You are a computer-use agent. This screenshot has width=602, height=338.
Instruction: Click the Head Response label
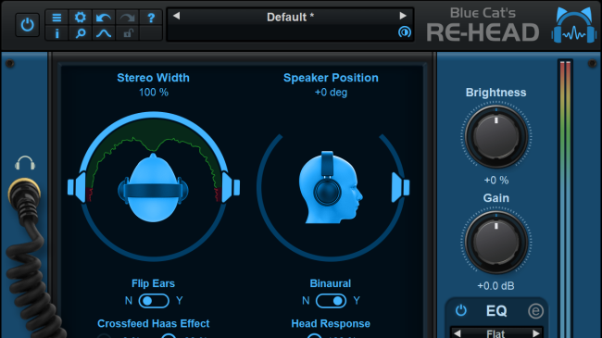click(331, 323)
